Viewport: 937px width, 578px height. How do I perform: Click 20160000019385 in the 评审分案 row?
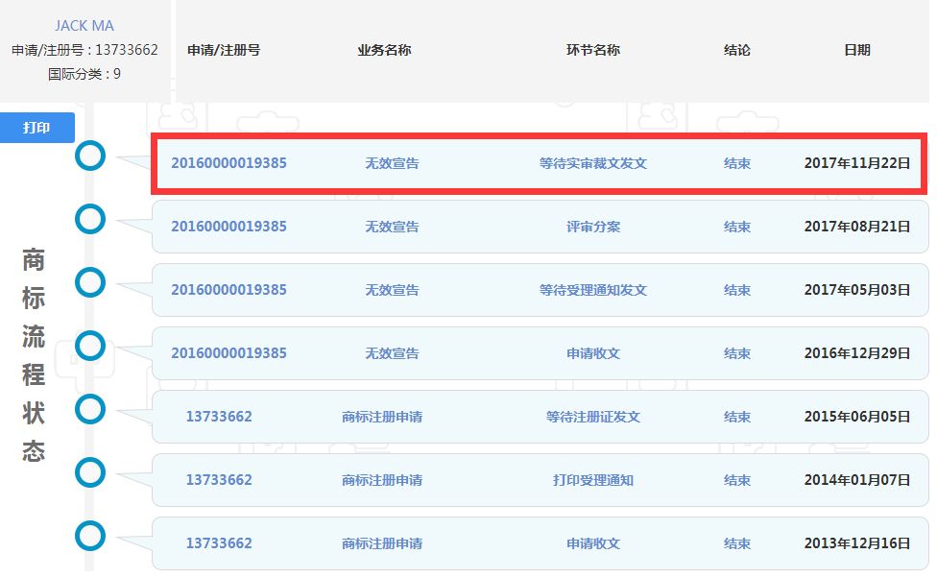click(228, 227)
